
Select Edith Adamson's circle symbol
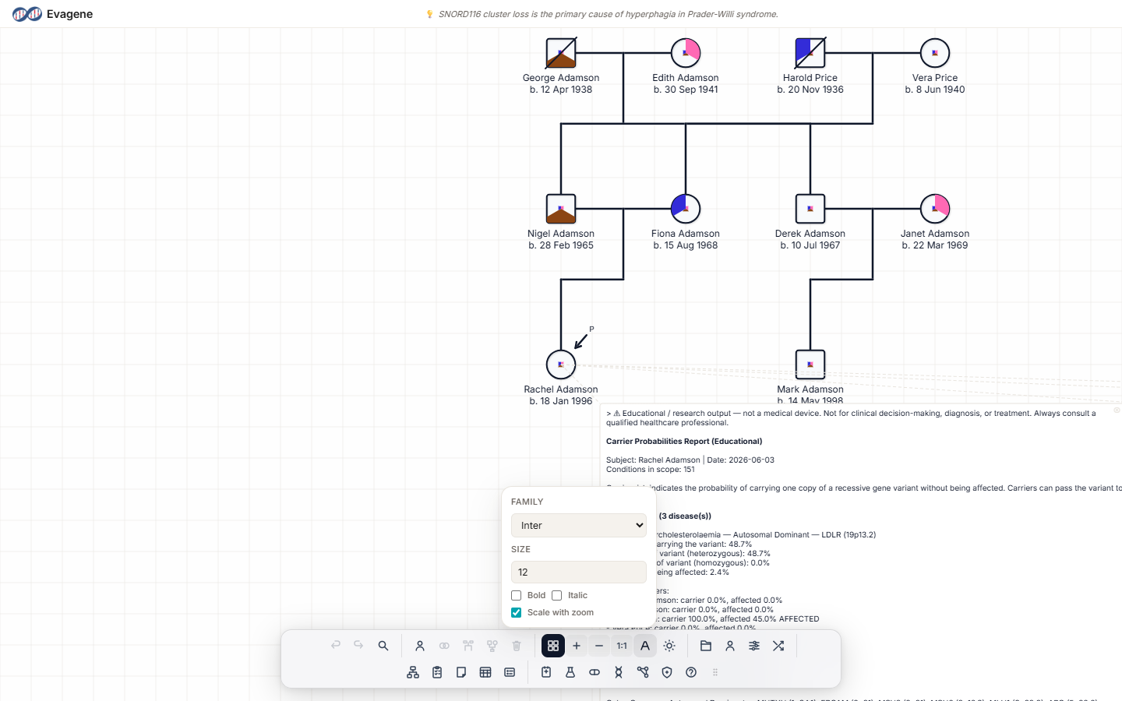click(686, 53)
